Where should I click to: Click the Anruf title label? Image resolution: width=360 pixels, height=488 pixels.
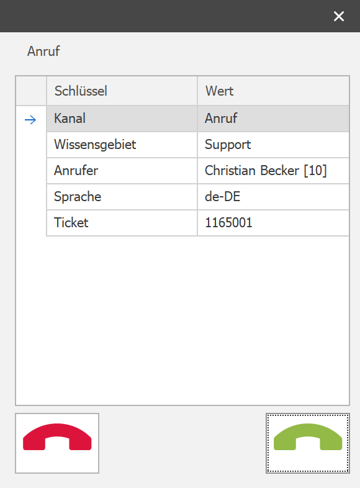click(x=43, y=52)
